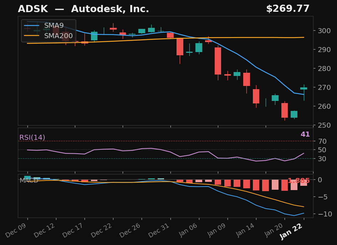The width and height of the screenshot is (337, 245).
Task: Click the 250 price axis label
Action: point(324,125)
